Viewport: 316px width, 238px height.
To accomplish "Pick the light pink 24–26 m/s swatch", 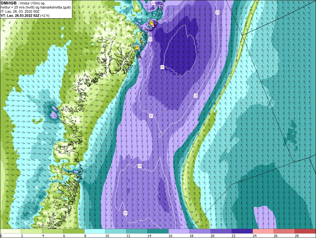I will [263, 231].
